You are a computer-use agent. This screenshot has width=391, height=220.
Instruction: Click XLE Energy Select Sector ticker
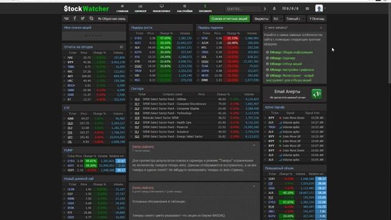point(137,137)
